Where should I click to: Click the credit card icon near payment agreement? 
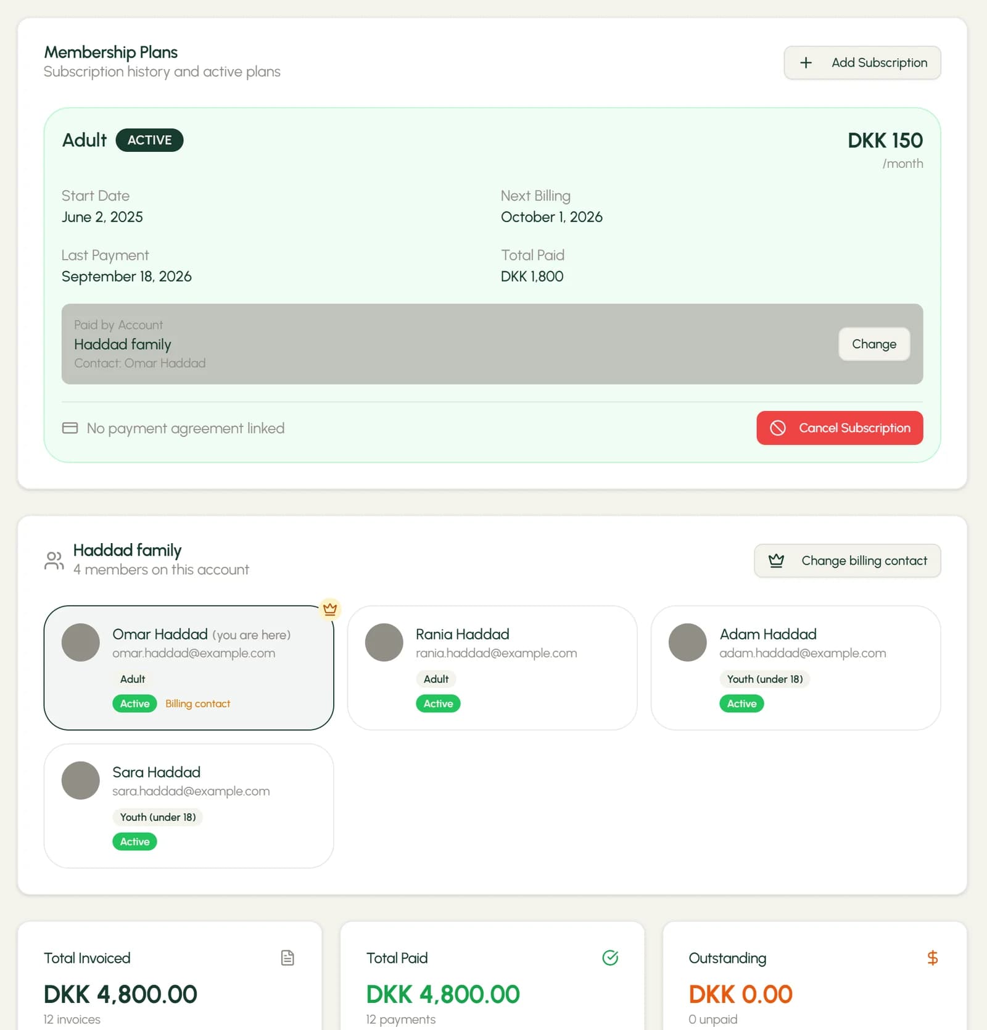click(x=70, y=428)
